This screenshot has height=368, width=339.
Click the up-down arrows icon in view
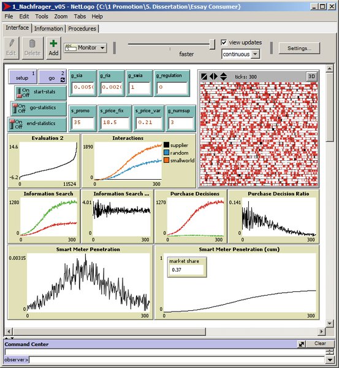(223, 77)
